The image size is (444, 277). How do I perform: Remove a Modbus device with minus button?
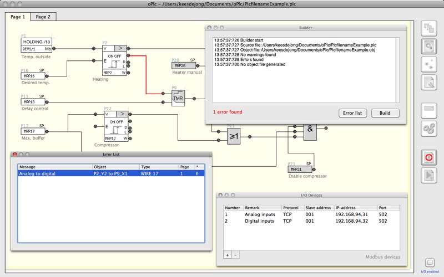[235, 255]
